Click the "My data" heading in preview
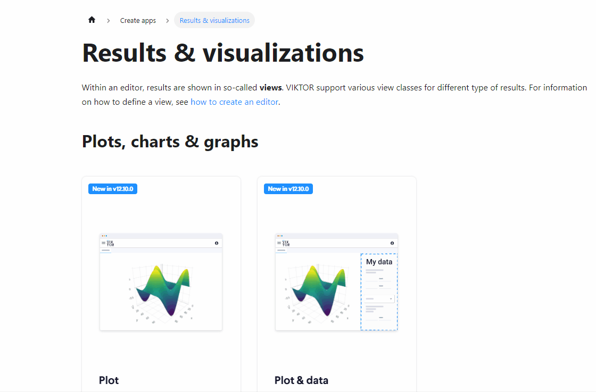 coord(379,262)
